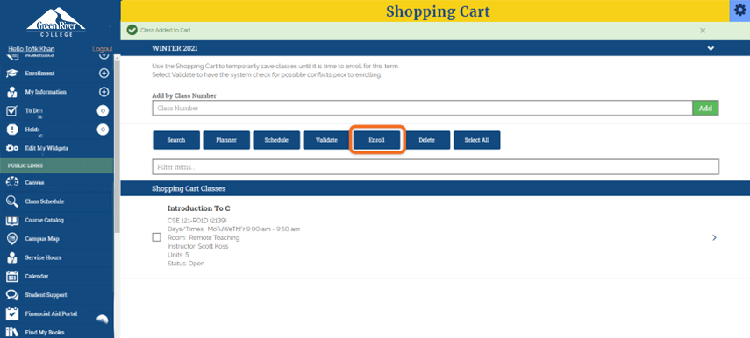Expand My Information plus icon
Viewport: 750px width, 338px height.
[104, 92]
